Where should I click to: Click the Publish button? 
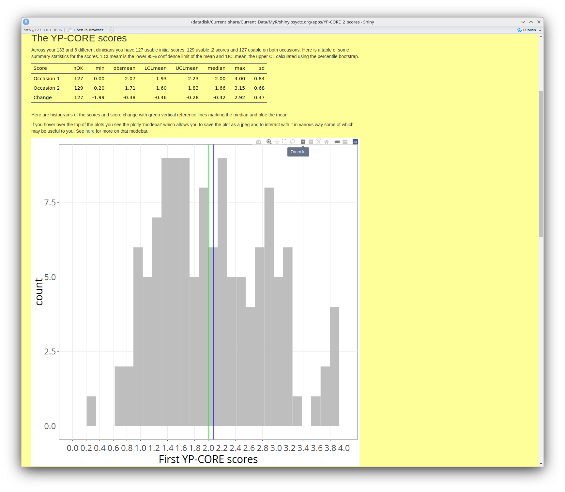[x=527, y=30]
